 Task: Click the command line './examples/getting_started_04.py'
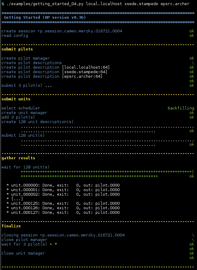[x=45, y=4]
